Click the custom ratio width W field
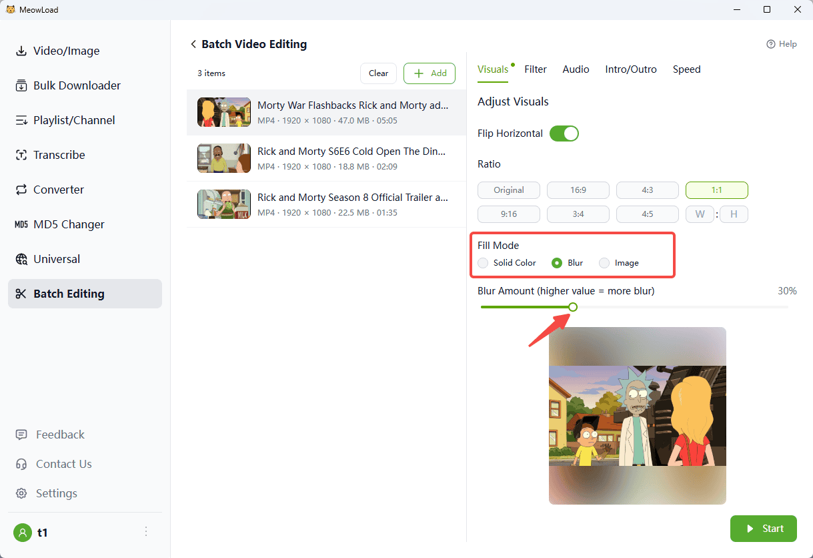 click(700, 214)
